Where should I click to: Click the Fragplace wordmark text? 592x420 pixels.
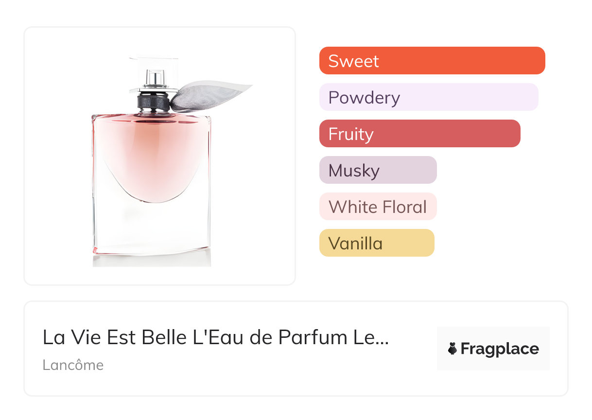(x=500, y=349)
